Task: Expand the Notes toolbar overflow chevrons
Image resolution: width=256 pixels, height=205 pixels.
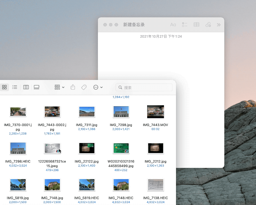Action: (219, 25)
